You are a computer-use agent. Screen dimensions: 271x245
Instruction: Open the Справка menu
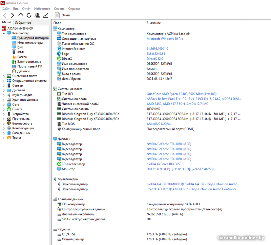point(74,9)
